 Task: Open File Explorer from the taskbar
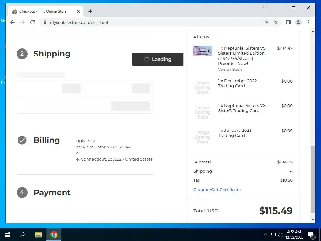point(38,235)
